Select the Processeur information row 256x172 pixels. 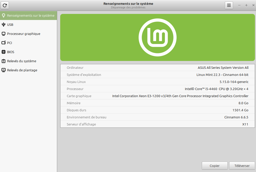(157, 89)
